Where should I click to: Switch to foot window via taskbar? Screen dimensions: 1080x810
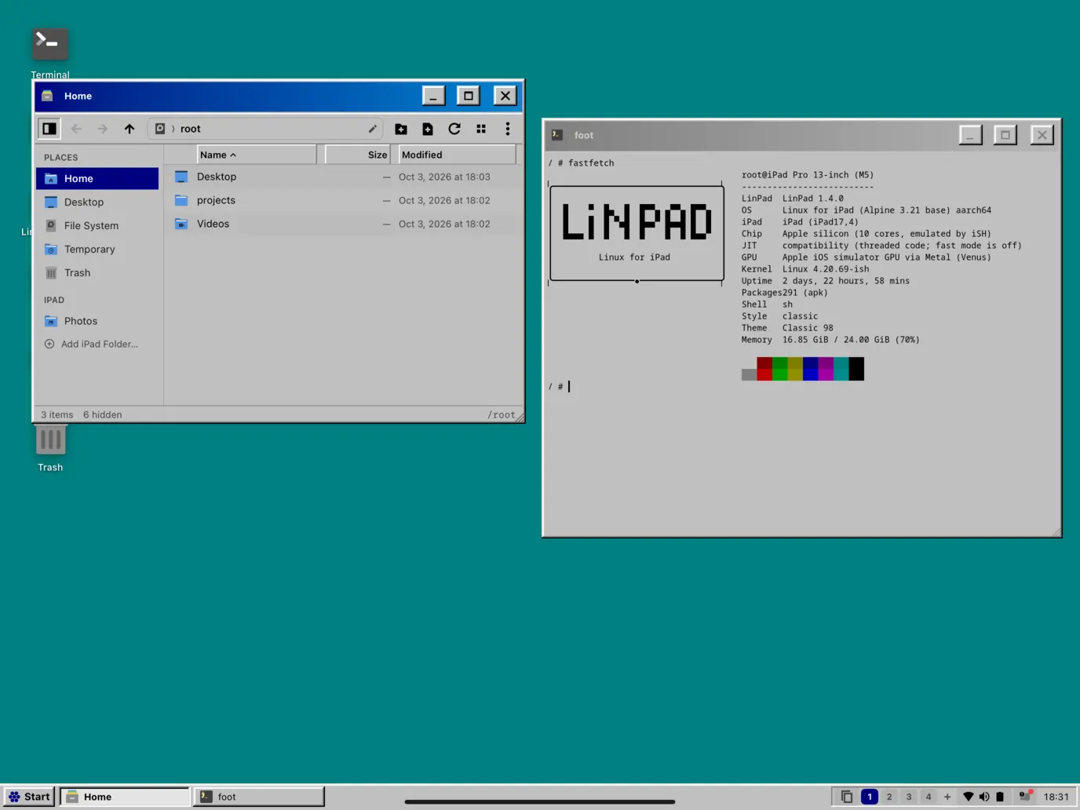259,797
